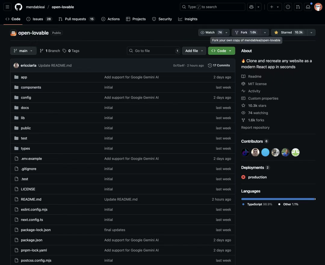Viewport: 325px width, 265px height.
Task: Switch to the Issues tab
Action: [39, 19]
